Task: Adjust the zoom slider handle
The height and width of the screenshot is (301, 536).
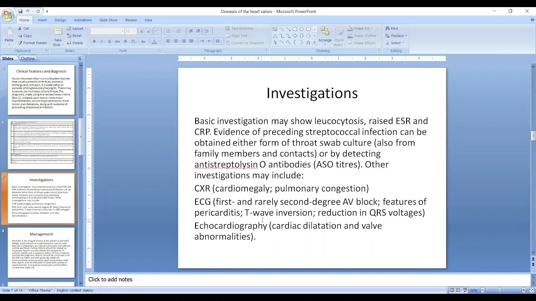Action: tap(500, 290)
